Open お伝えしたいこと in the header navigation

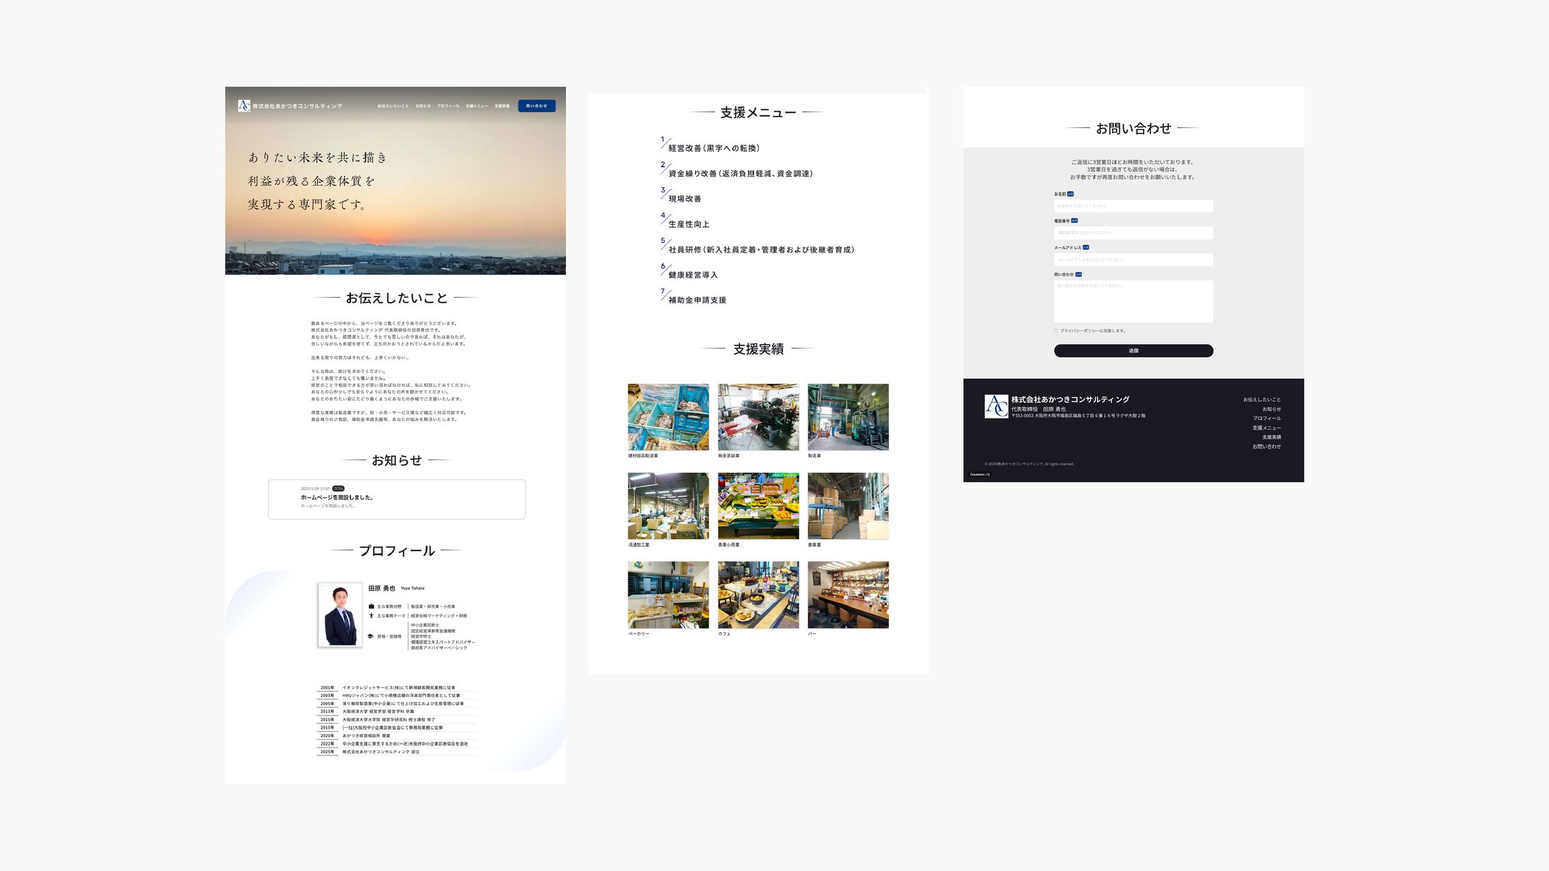pos(393,106)
